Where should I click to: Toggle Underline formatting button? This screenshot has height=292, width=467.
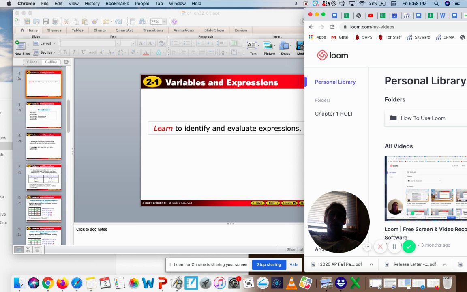click(84, 52)
